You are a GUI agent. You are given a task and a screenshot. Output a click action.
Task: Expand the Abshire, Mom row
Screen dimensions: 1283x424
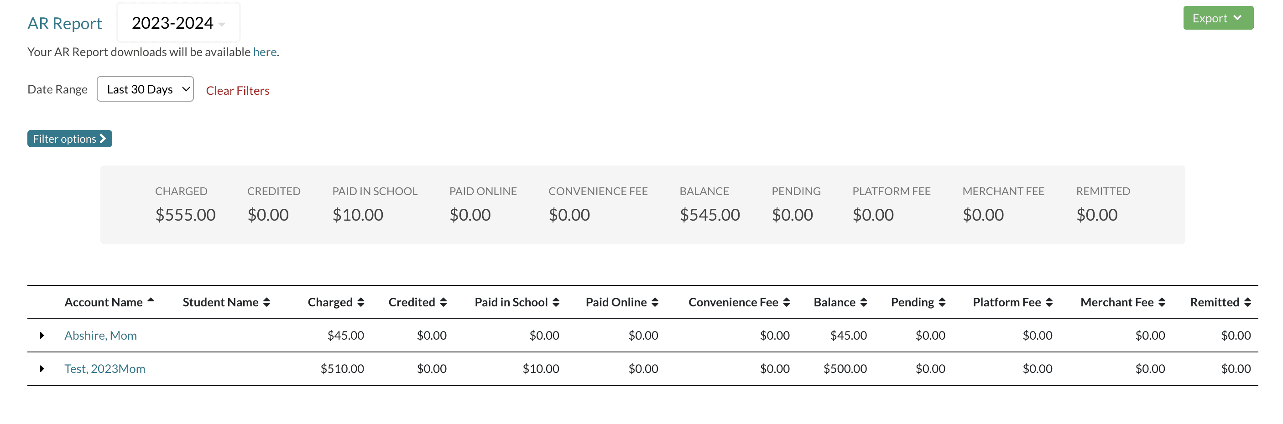pyautogui.click(x=42, y=336)
